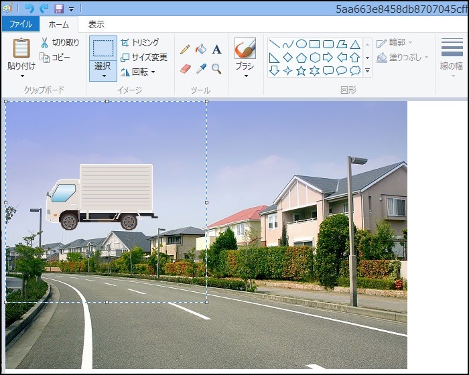The image size is (469, 375).
Task: Choose the oval callout shape
Action: point(342,71)
